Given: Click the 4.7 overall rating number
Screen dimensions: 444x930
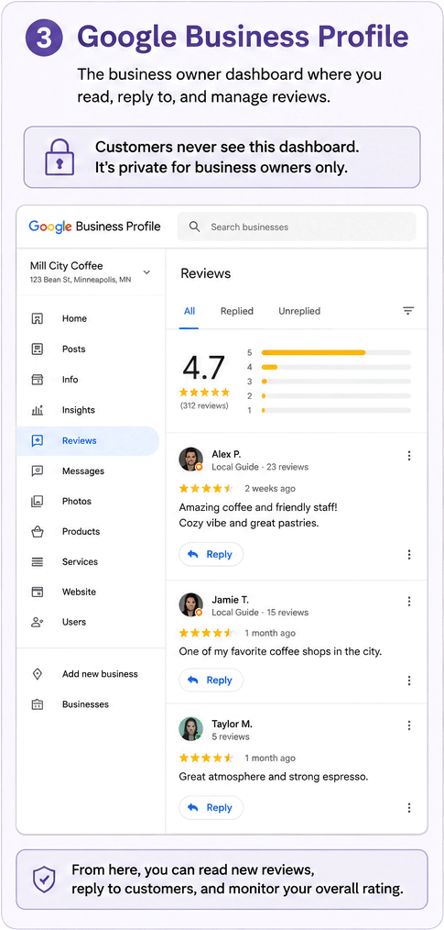Looking at the screenshot, I should 204,367.
